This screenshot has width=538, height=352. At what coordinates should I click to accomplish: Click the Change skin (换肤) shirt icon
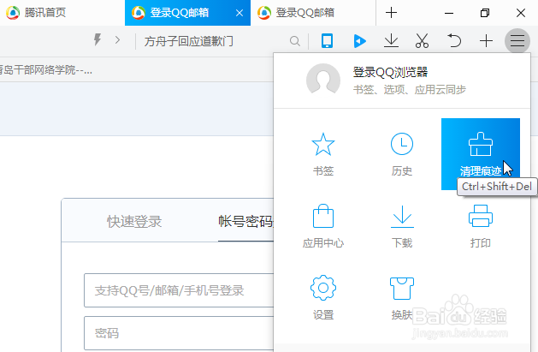pos(402,297)
